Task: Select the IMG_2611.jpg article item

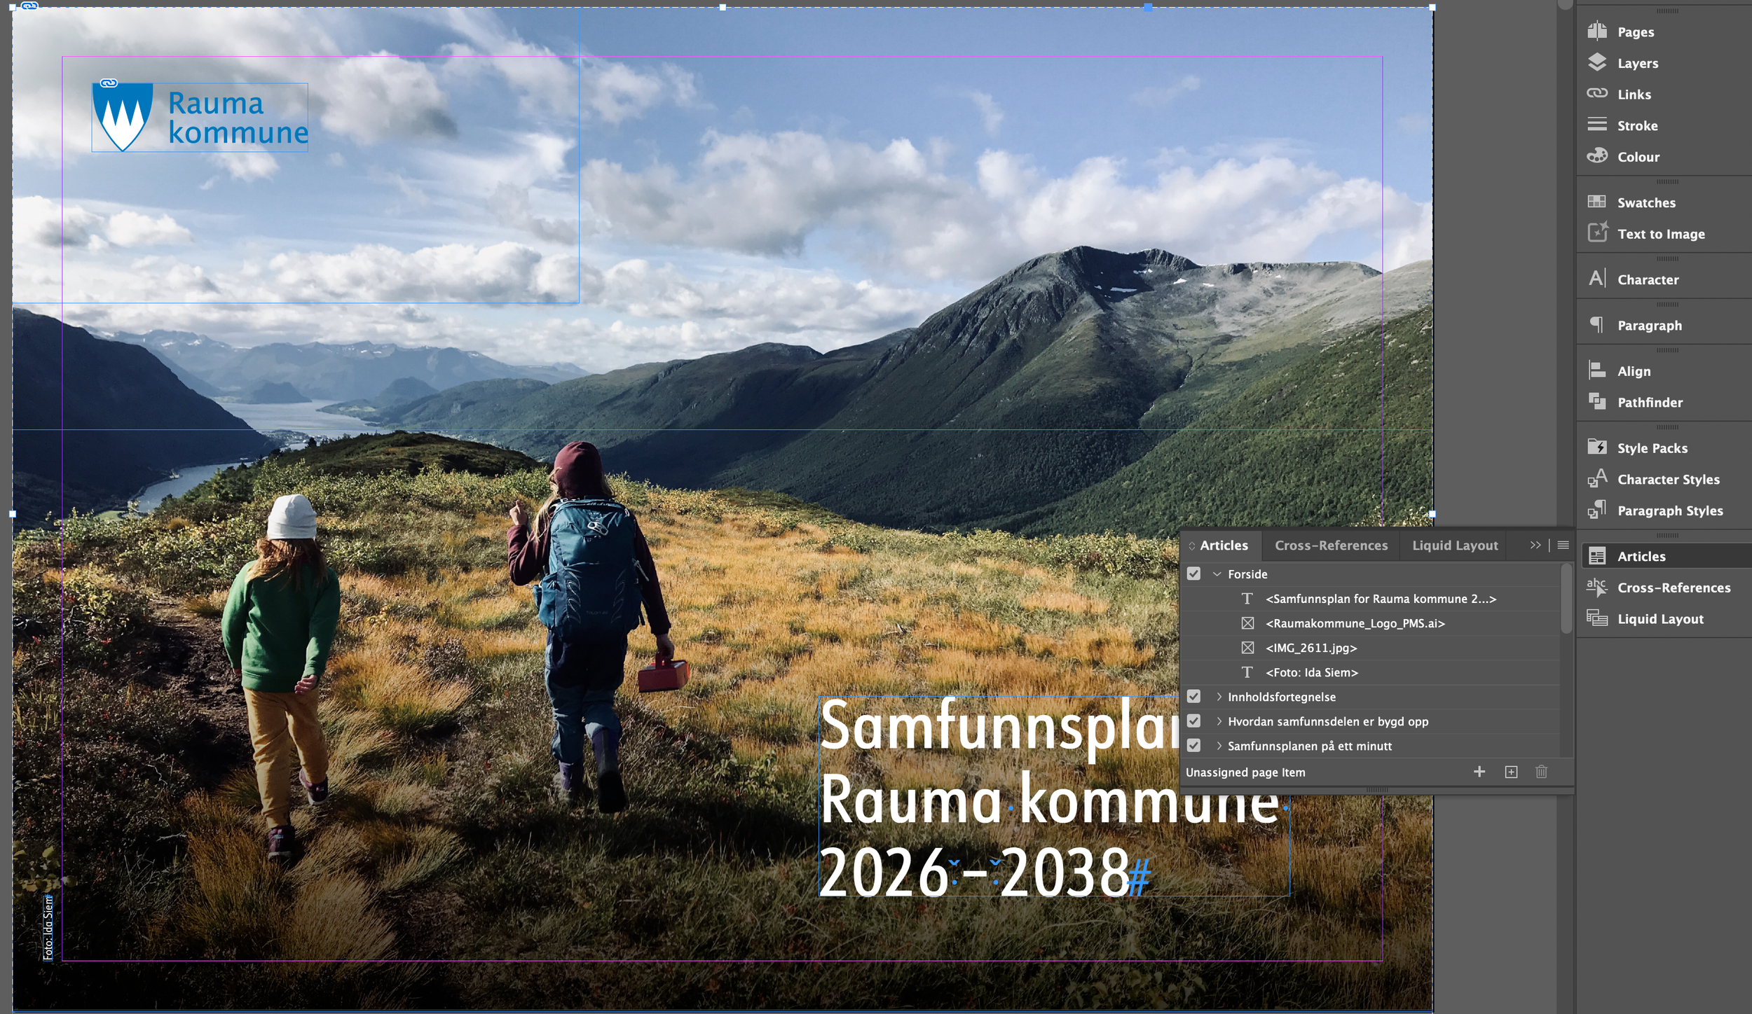Action: [1310, 648]
